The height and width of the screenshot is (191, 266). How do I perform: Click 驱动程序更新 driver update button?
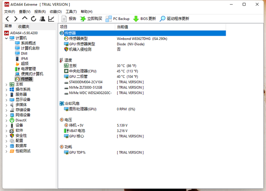tap(175, 19)
